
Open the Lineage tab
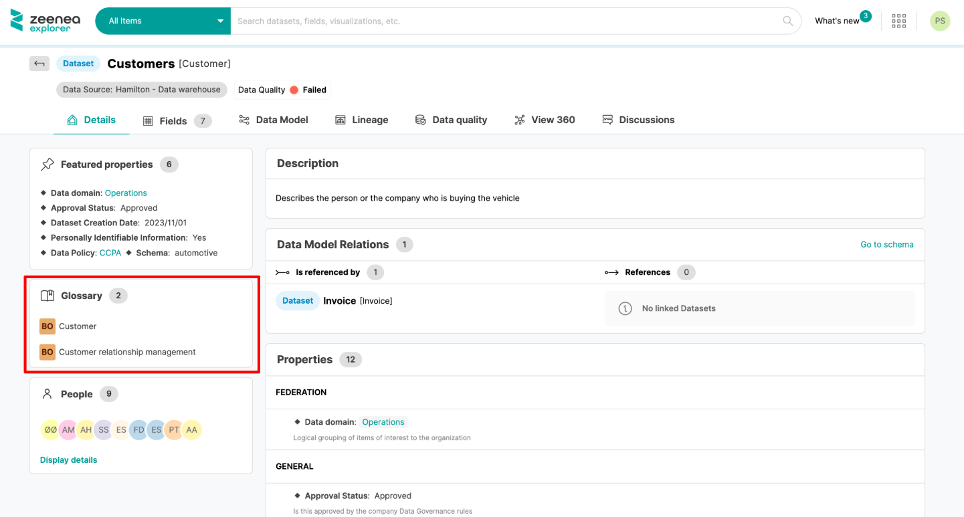(361, 120)
